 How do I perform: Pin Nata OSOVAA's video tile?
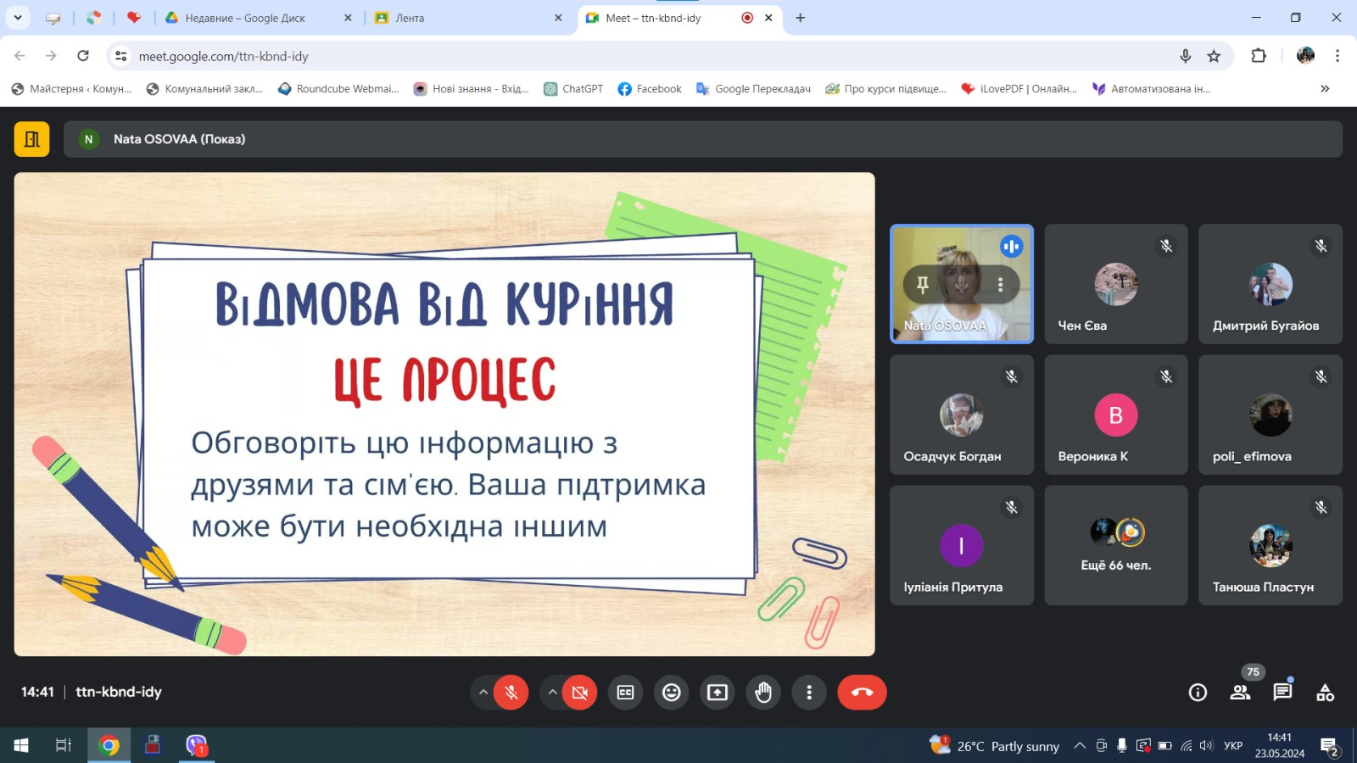point(923,285)
